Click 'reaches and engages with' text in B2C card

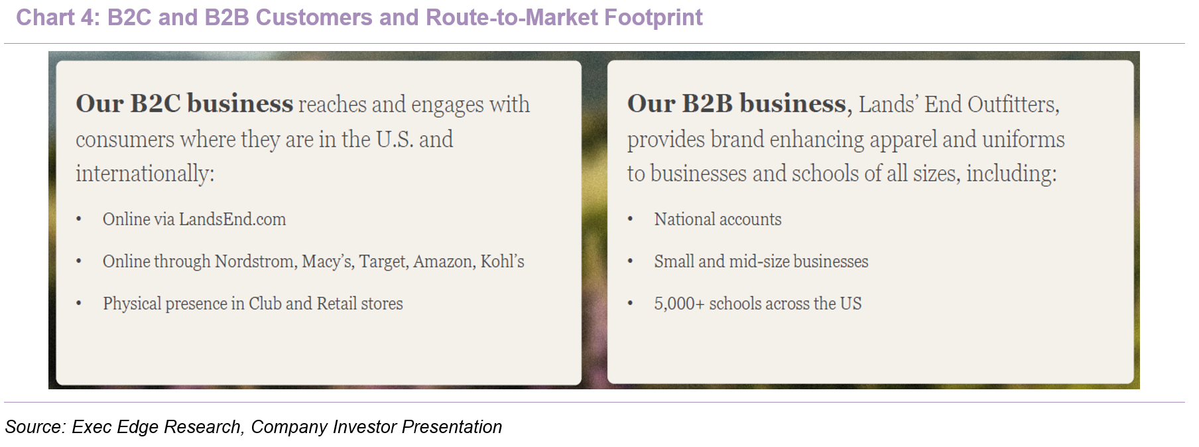(414, 105)
